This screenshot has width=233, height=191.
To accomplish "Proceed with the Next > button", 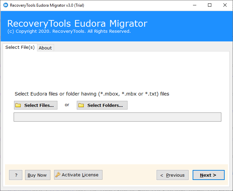I will (209, 175).
